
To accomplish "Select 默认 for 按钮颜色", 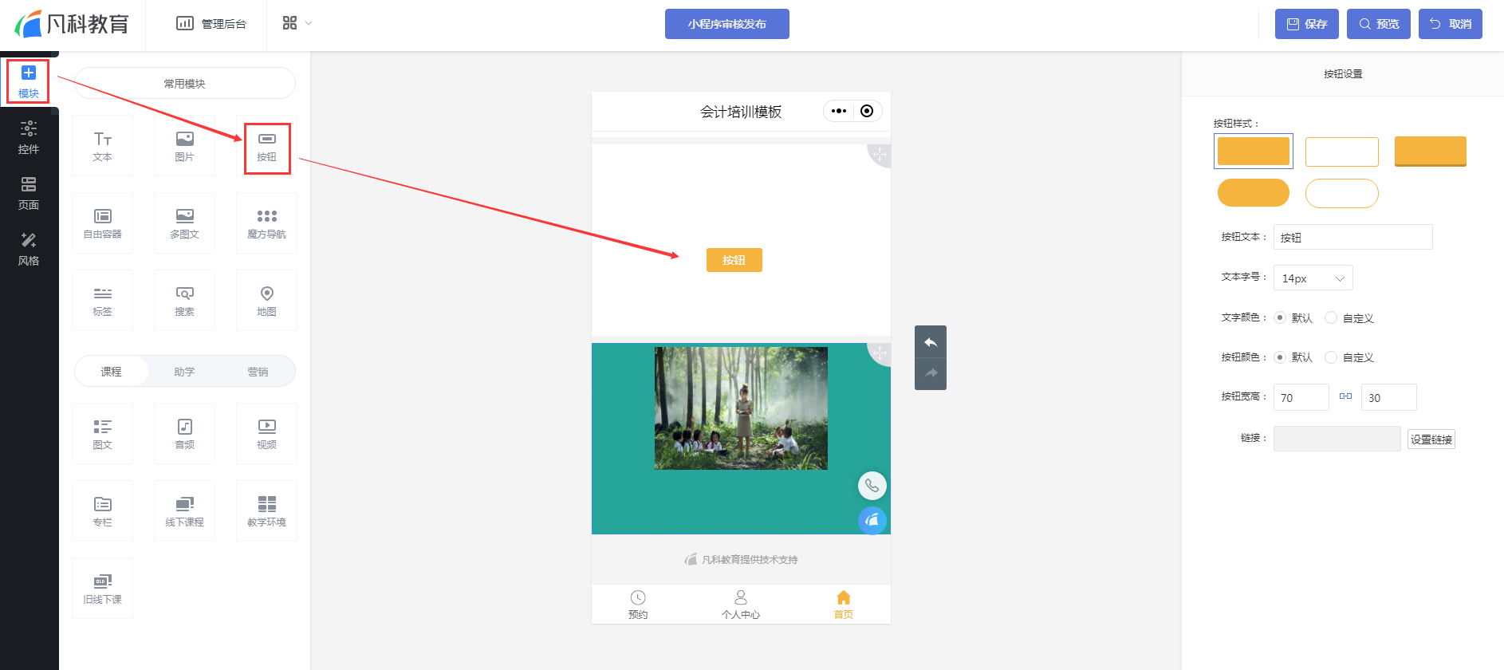I will tap(1280, 357).
